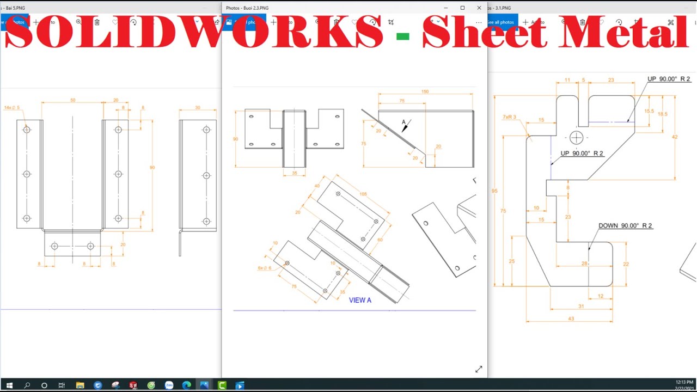Image resolution: width=697 pixels, height=392 pixels.
Task: Click share icon in Bai 5 window
Action: pos(217,22)
